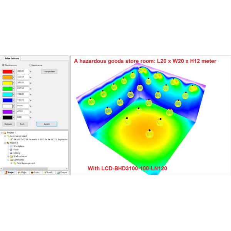Click the Ceiling surface icon in tree

[11, 153]
